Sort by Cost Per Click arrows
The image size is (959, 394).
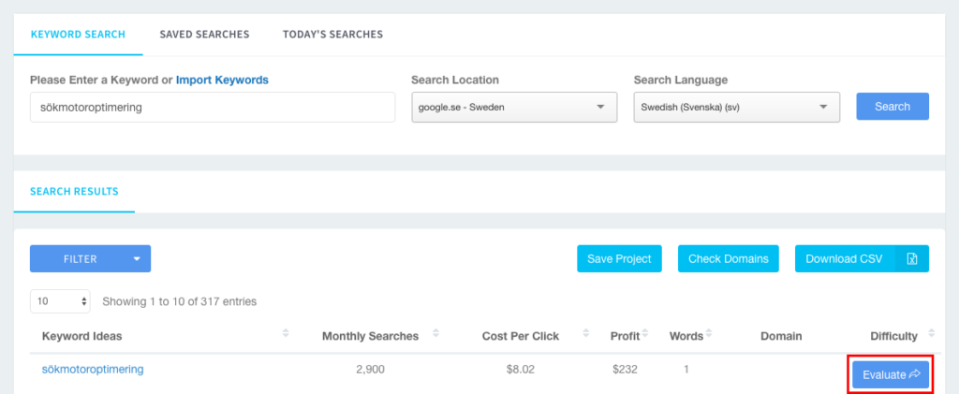click(x=585, y=333)
